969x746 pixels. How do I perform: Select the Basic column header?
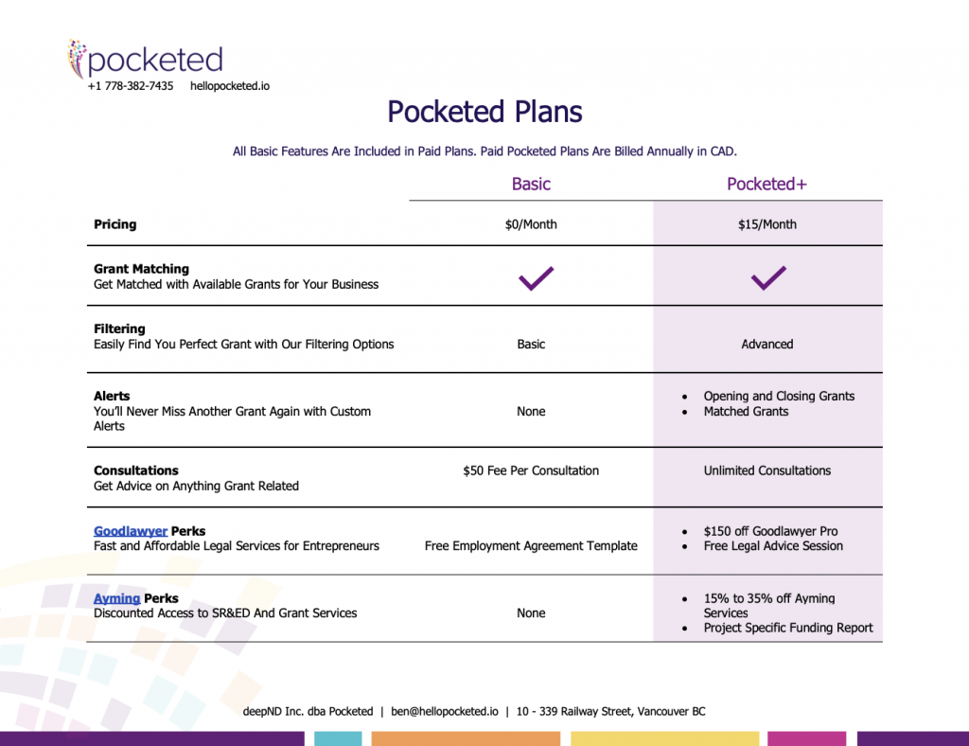tap(531, 184)
